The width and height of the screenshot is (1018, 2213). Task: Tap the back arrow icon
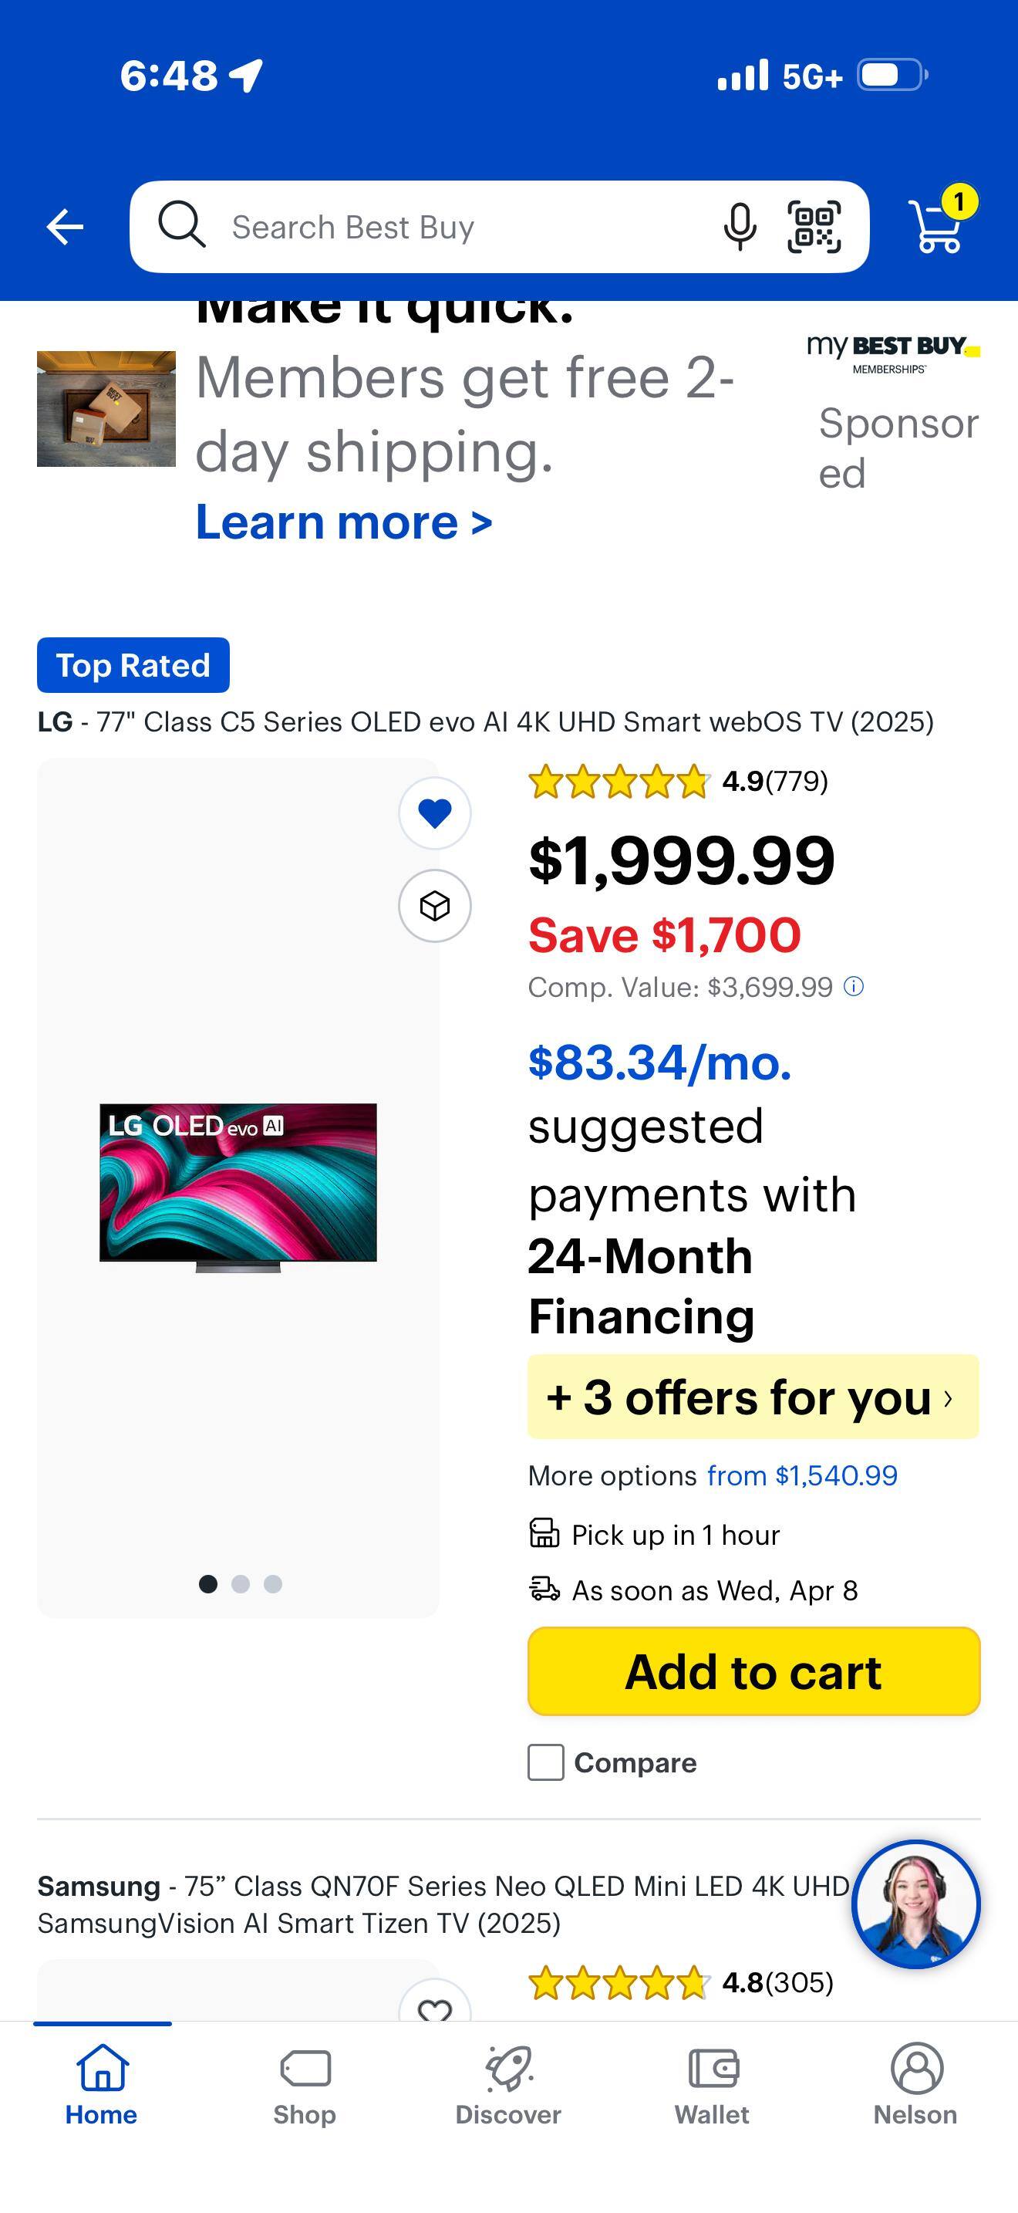click(66, 227)
